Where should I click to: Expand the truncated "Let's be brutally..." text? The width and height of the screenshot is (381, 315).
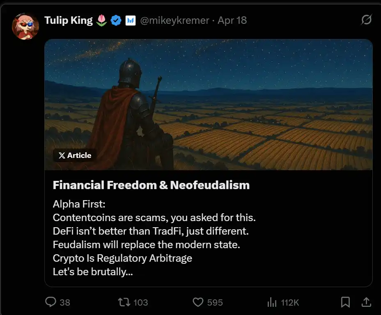coord(93,272)
